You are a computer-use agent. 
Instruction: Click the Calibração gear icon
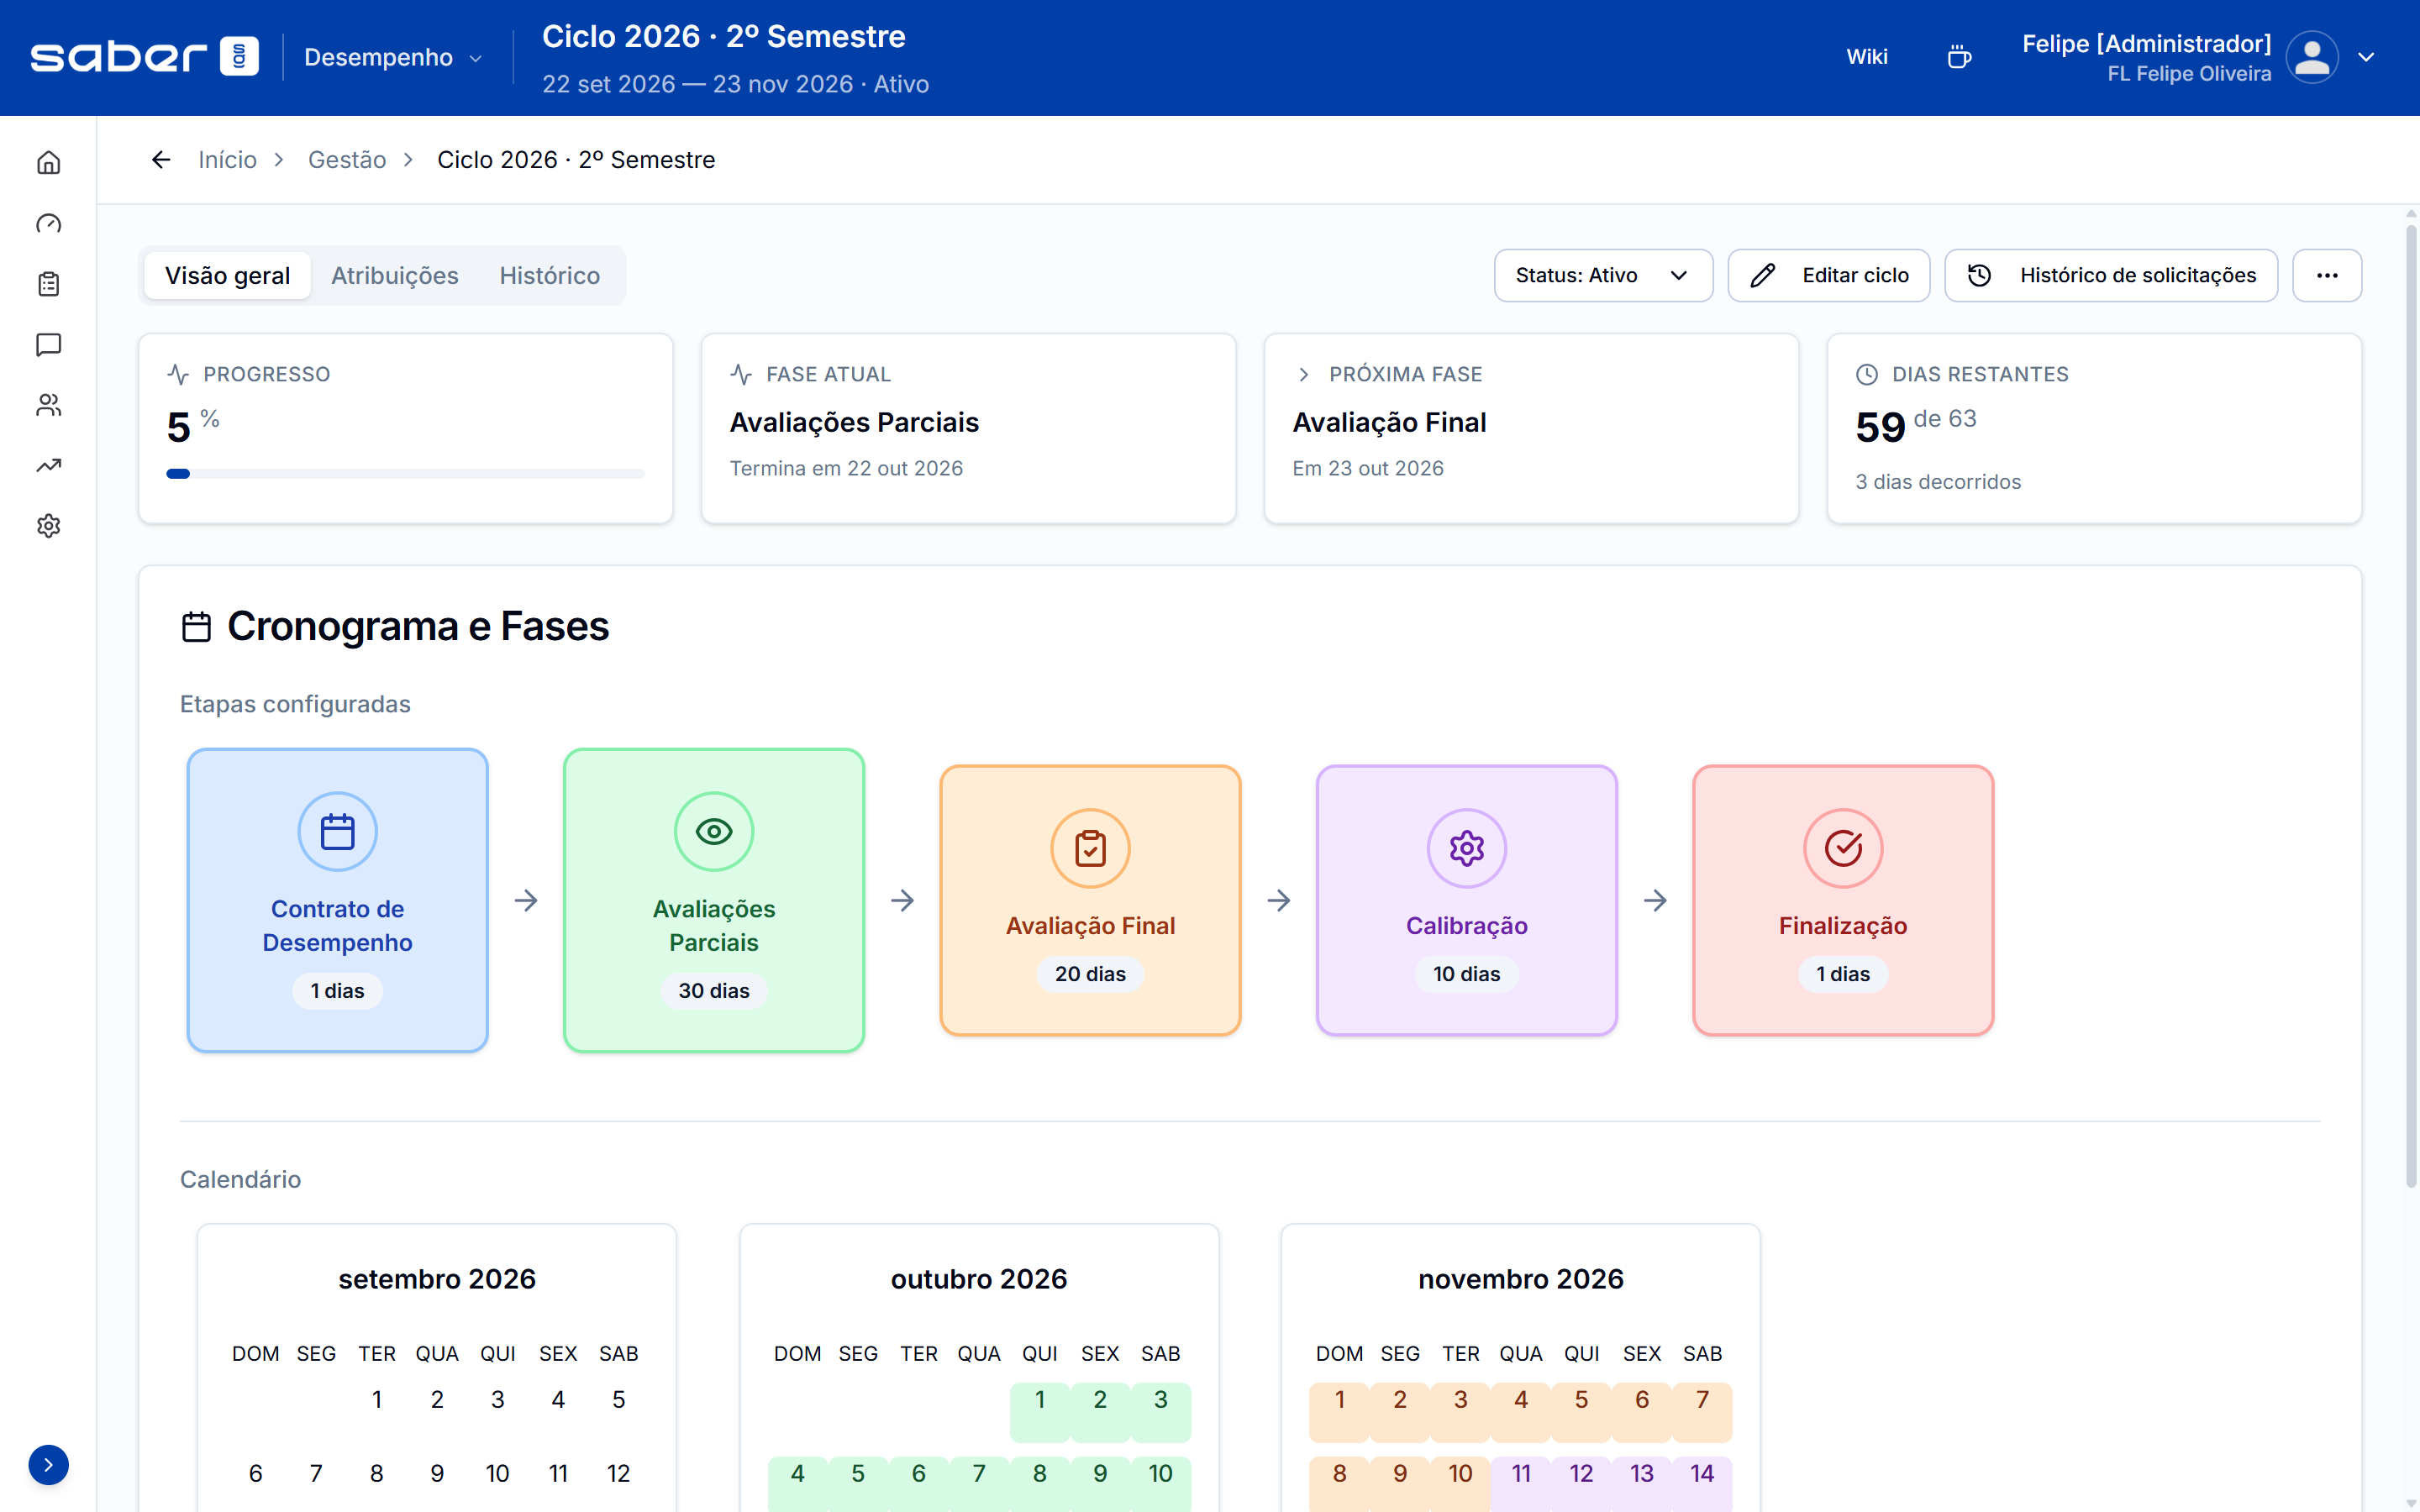coord(1467,848)
